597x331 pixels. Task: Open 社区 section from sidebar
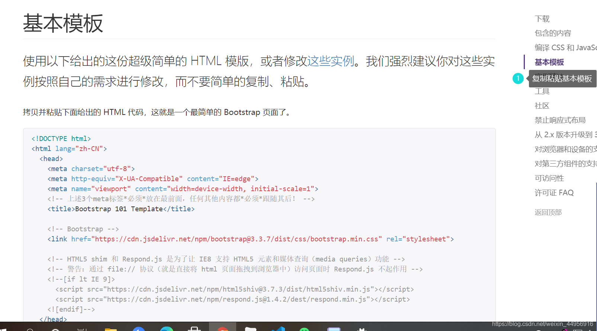pos(542,106)
